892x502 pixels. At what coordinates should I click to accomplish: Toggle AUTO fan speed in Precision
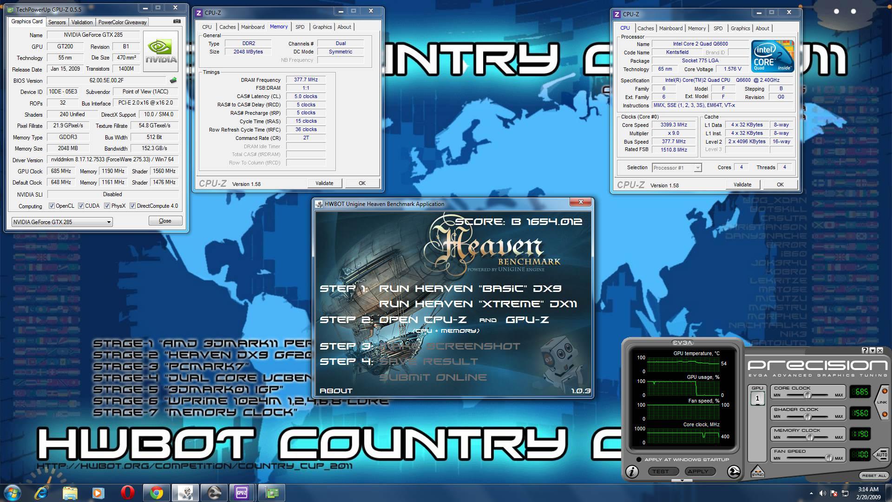(x=881, y=455)
